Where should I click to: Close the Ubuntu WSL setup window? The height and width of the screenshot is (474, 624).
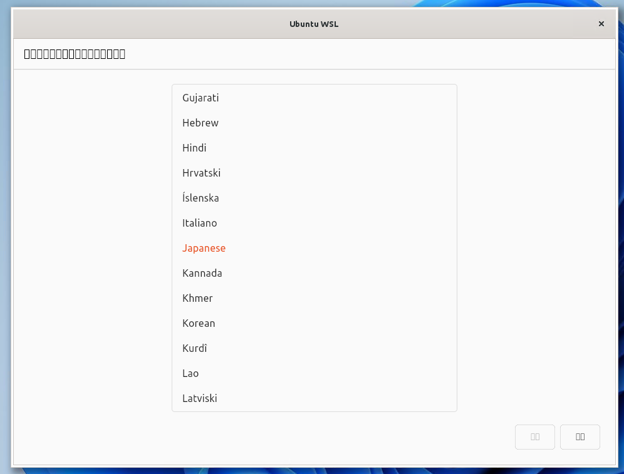coord(601,24)
